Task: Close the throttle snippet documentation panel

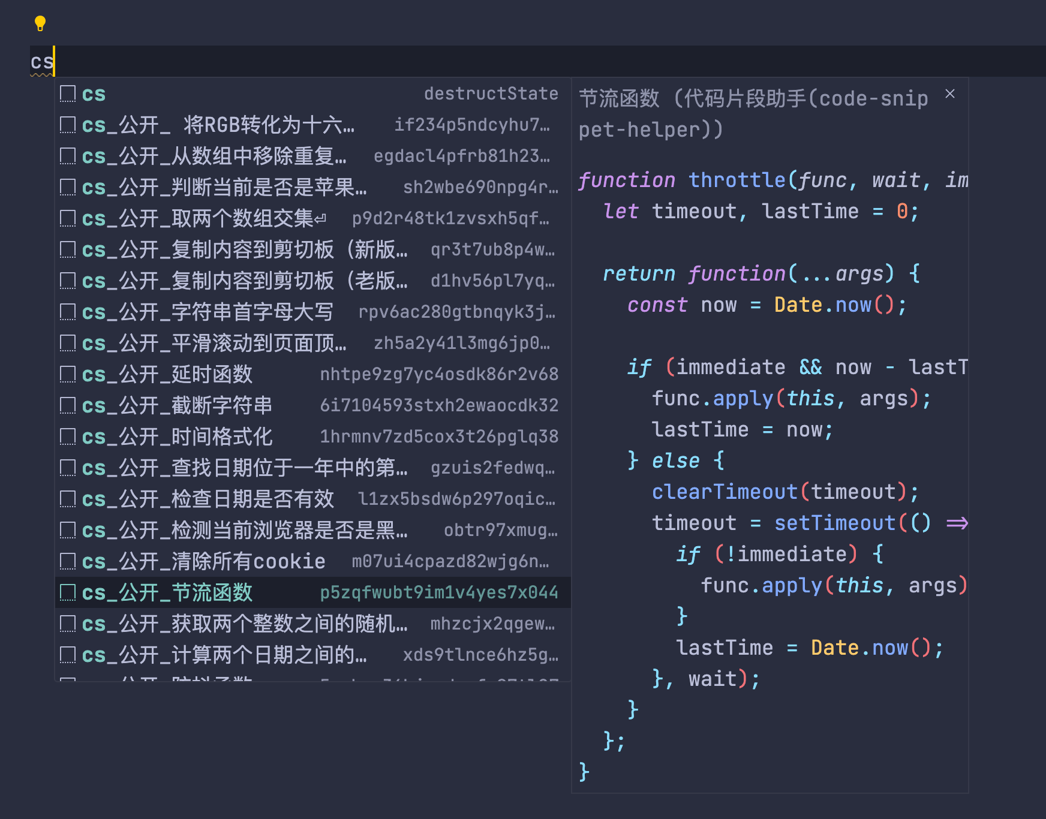Action: [950, 94]
